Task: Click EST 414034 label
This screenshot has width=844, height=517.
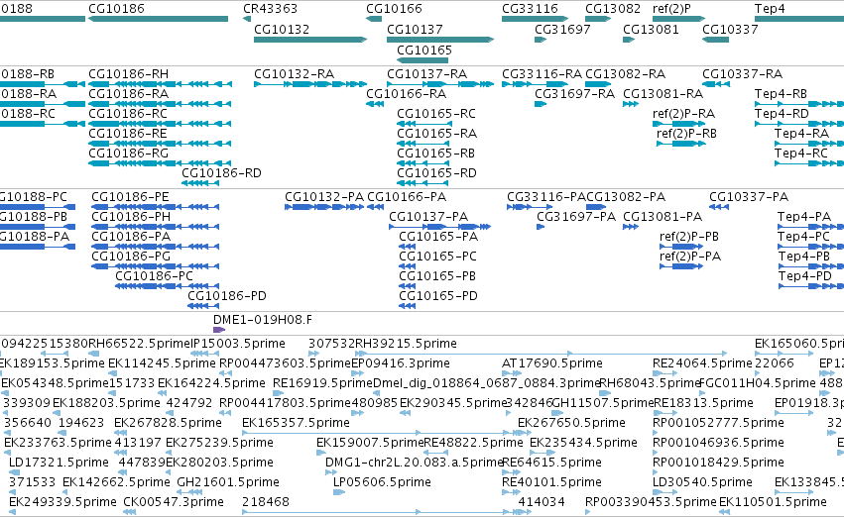Action: click(541, 502)
